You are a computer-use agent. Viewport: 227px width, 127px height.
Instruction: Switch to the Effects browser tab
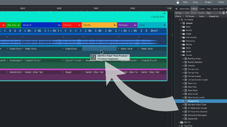point(194,9)
